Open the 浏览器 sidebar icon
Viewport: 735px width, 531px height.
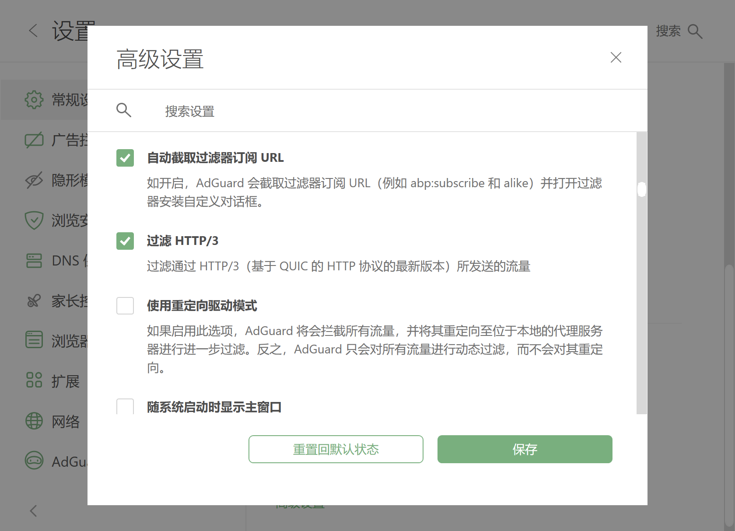(x=34, y=340)
